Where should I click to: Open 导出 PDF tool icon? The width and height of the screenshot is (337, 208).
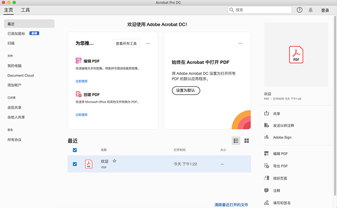point(267,166)
